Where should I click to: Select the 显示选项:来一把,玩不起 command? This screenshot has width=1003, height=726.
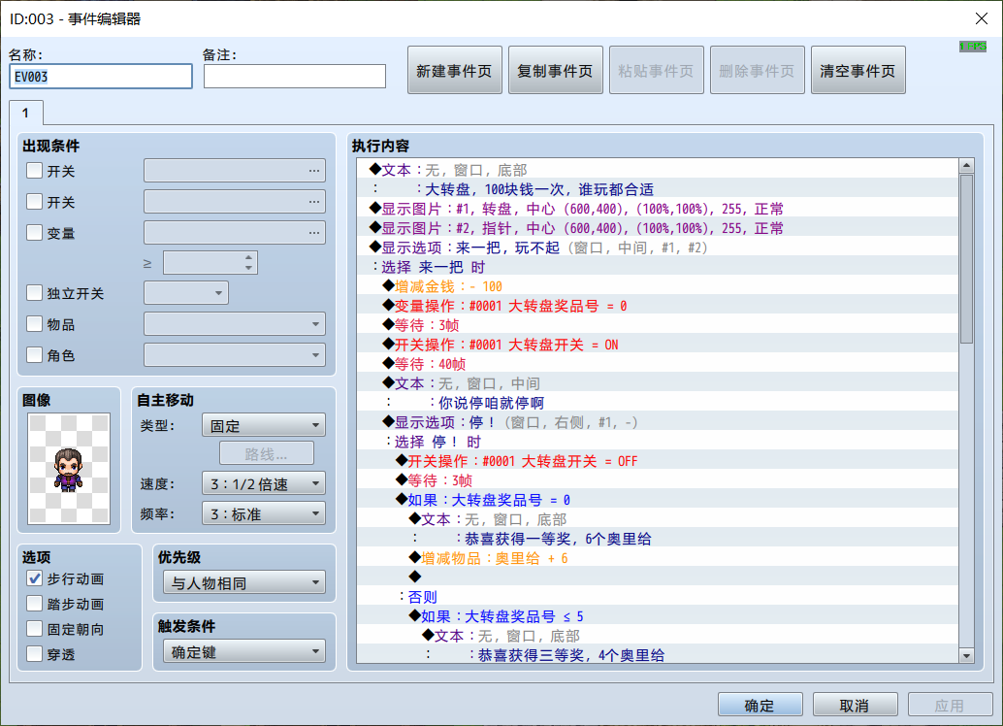[x=658, y=247]
